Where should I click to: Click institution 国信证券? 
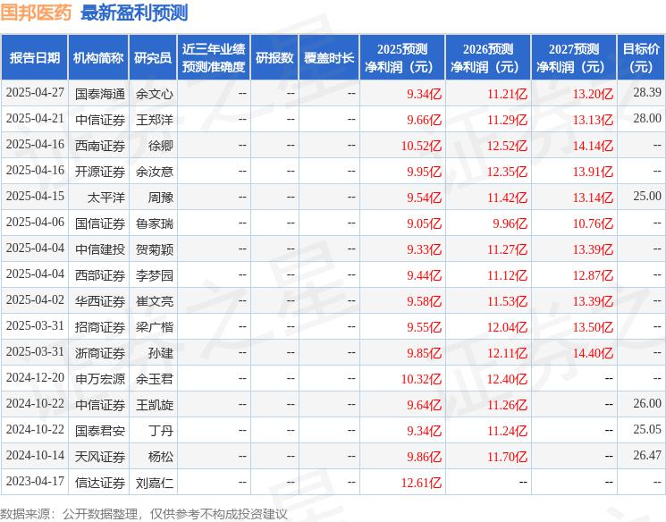click(x=100, y=223)
